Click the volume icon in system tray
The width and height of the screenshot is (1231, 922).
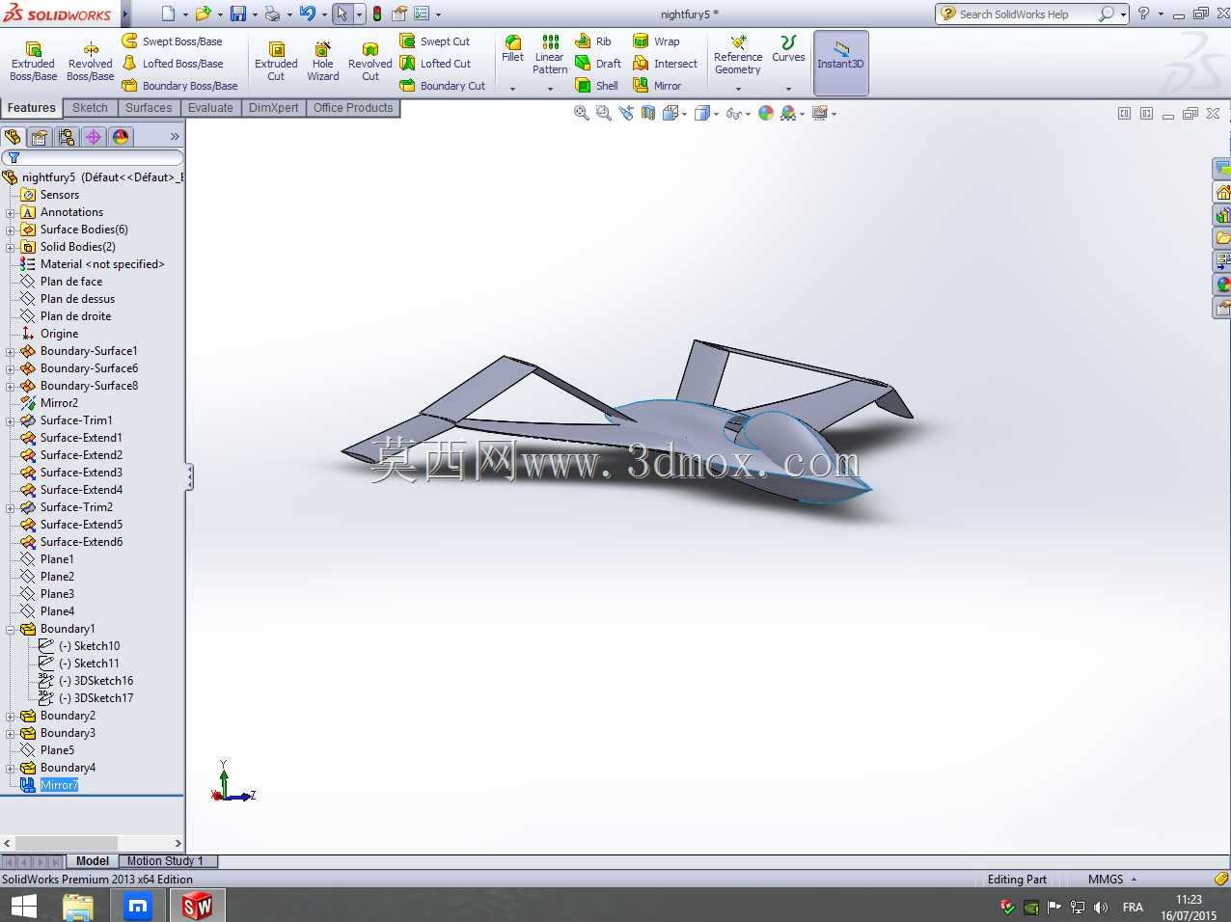click(1101, 907)
